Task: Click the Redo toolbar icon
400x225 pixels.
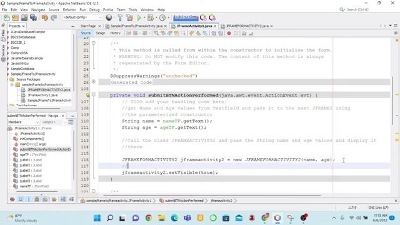Action: click(54, 17)
